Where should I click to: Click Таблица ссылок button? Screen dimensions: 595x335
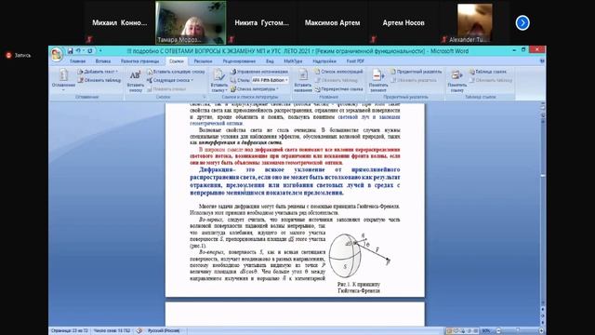coord(488,72)
